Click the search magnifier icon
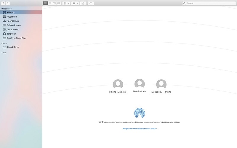237x148 pixels. (x=184, y=3)
